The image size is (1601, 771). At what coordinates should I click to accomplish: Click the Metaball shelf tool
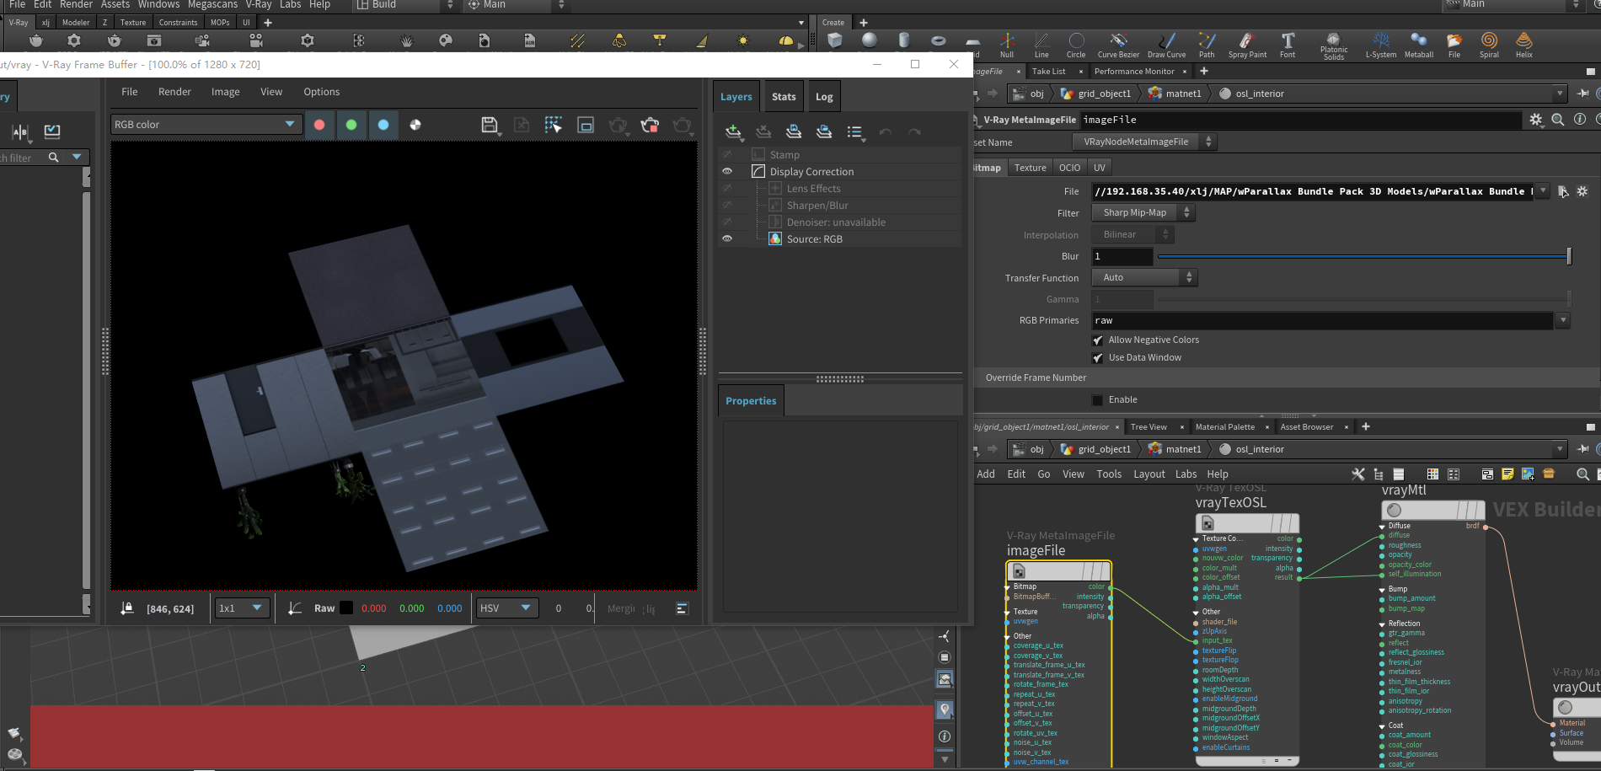(x=1419, y=45)
